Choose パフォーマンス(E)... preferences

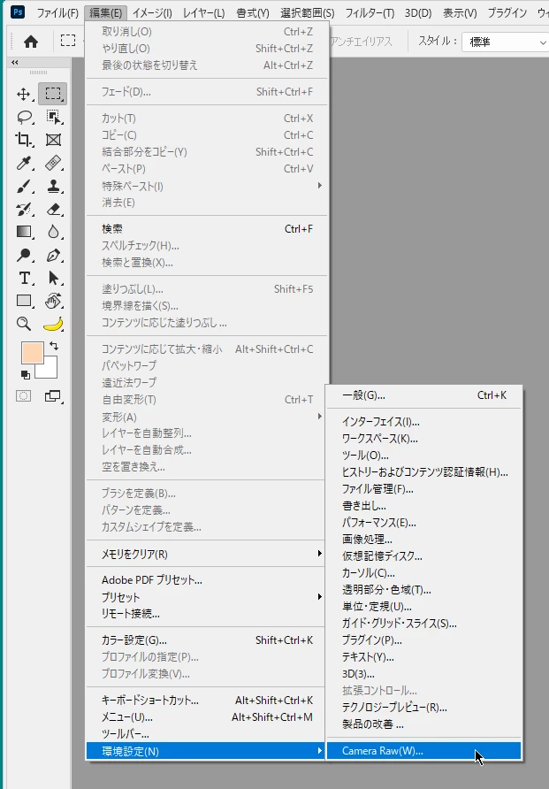[423, 522]
